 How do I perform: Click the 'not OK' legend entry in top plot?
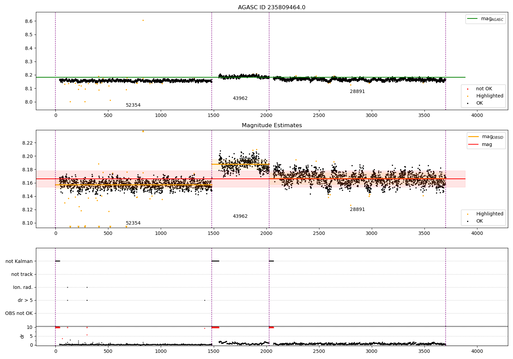tap(484, 89)
